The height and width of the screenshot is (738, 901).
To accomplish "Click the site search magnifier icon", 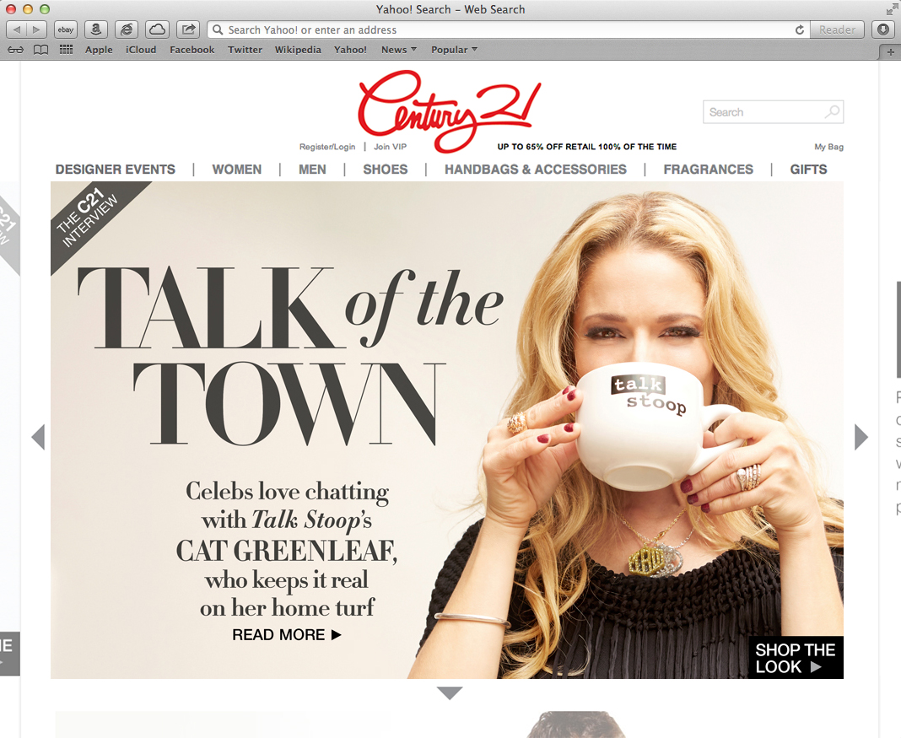I will point(832,112).
